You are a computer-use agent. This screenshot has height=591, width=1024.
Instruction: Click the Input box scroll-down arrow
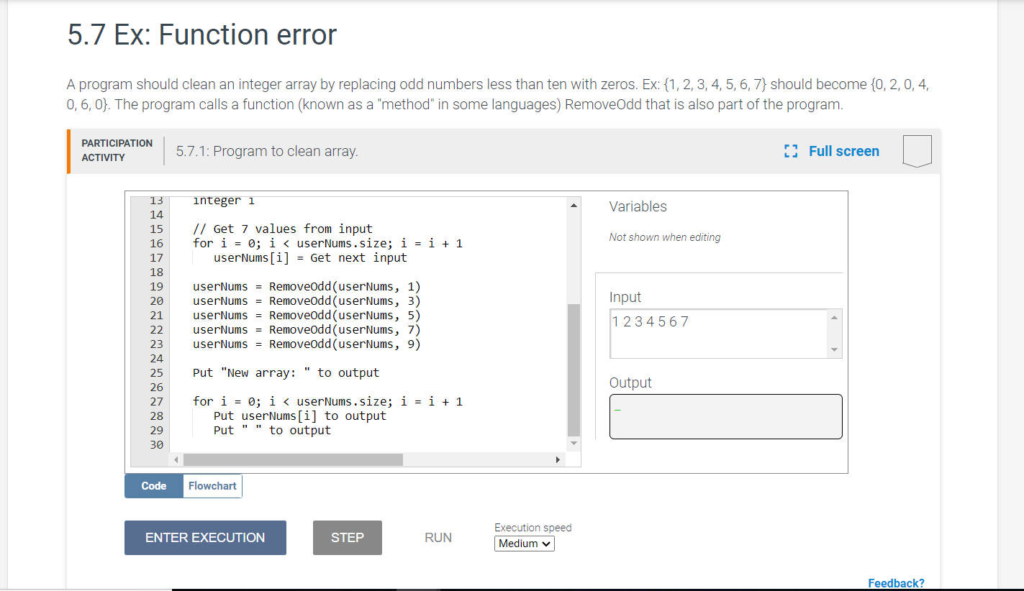click(x=834, y=351)
